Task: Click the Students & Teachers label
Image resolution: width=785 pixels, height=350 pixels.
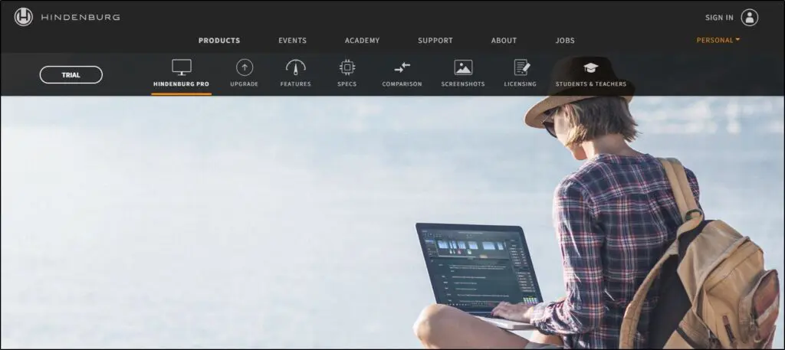Action: click(x=591, y=84)
